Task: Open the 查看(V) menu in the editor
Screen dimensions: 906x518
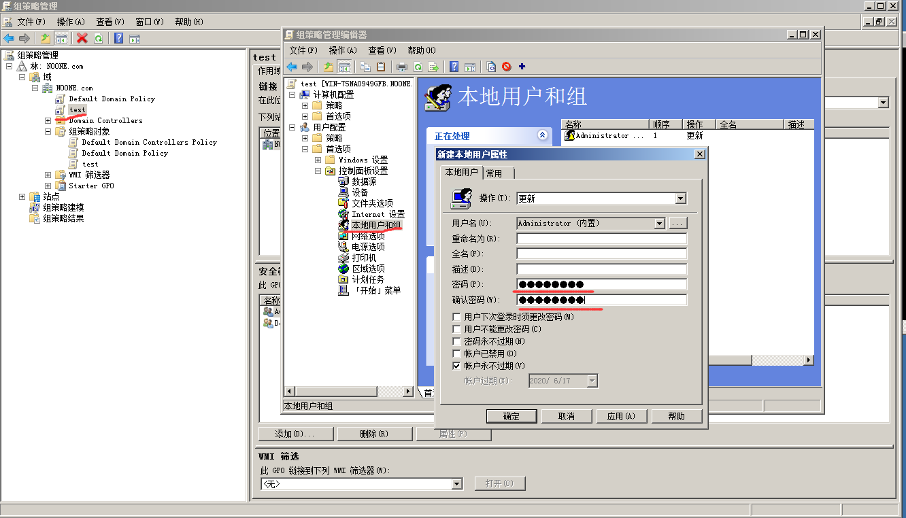Action: point(382,50)
